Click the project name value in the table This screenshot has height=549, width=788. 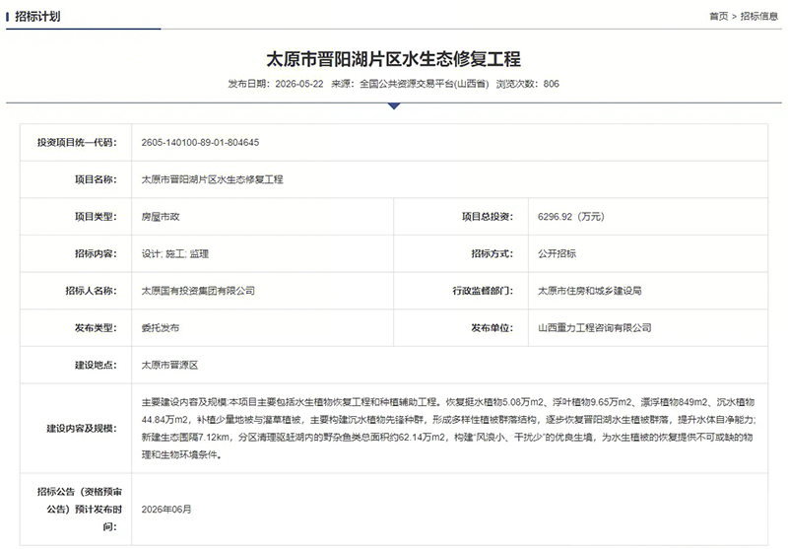pyautogui.click(x=212, y=179)
